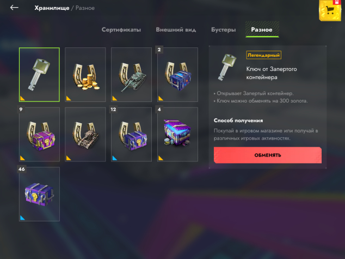Switch to the Внешний вид tab
Screen dimensions: 345x259
pyautogui.click(x=176, y=30)
